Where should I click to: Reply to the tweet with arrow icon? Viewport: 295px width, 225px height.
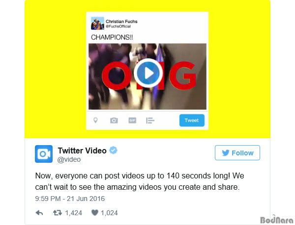(x=39, y=213)
